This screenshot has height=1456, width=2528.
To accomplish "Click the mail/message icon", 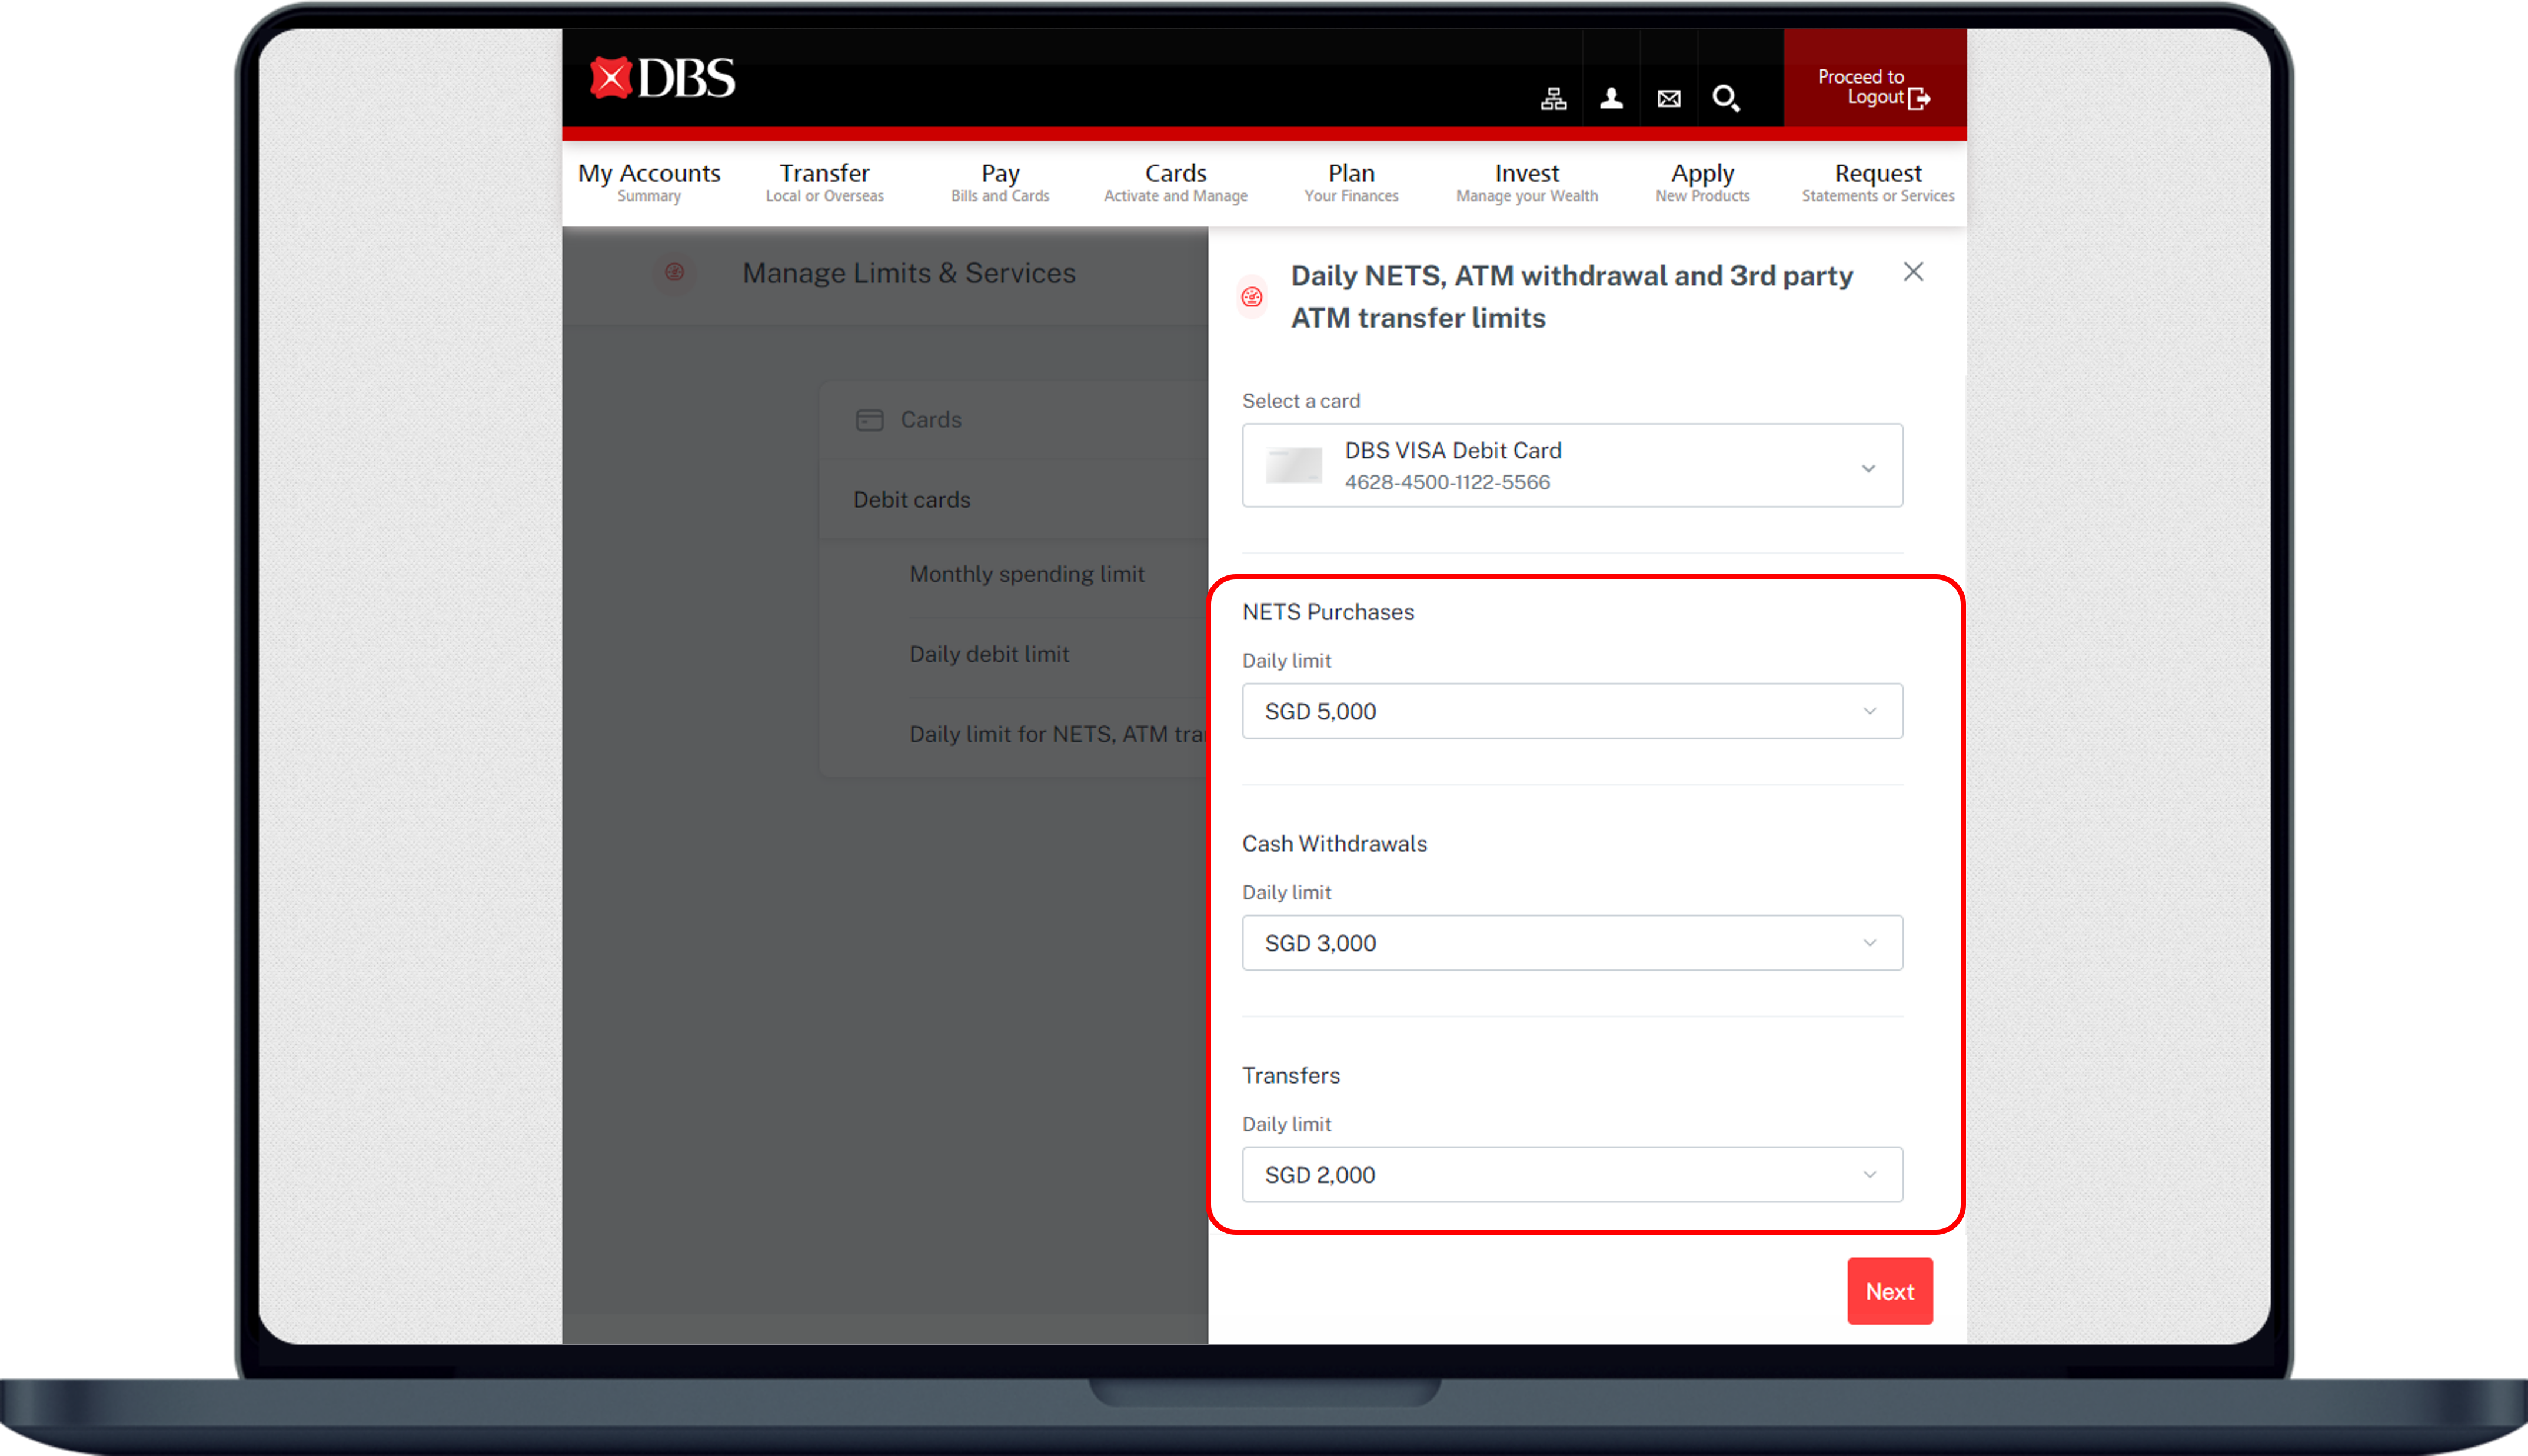I will (x=1667, y=95).
